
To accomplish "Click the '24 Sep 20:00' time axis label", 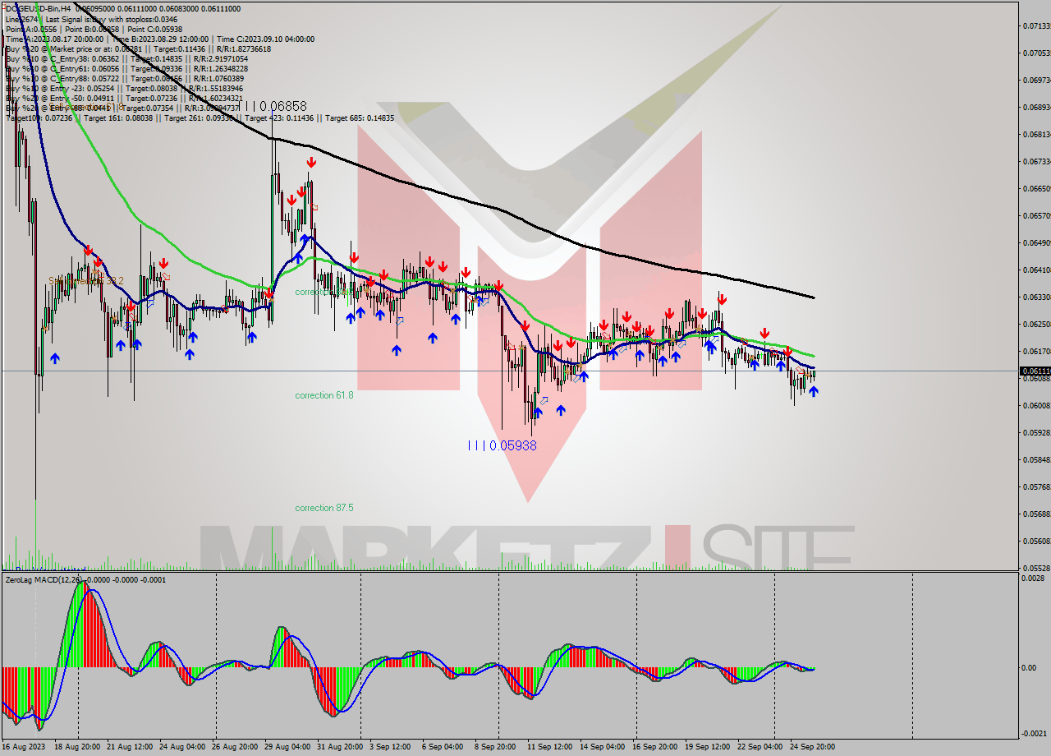I will coord(814,747).
